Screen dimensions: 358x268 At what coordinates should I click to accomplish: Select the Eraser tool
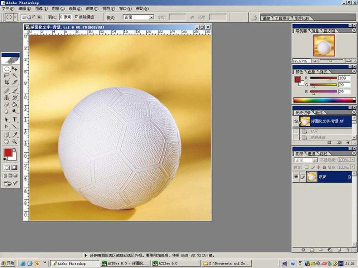(x=6, y=104)
